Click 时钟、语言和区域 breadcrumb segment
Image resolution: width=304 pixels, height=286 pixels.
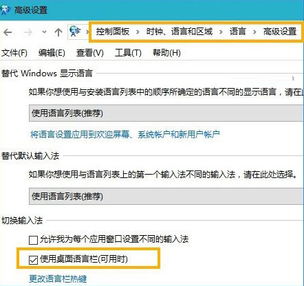click(180, 32)
